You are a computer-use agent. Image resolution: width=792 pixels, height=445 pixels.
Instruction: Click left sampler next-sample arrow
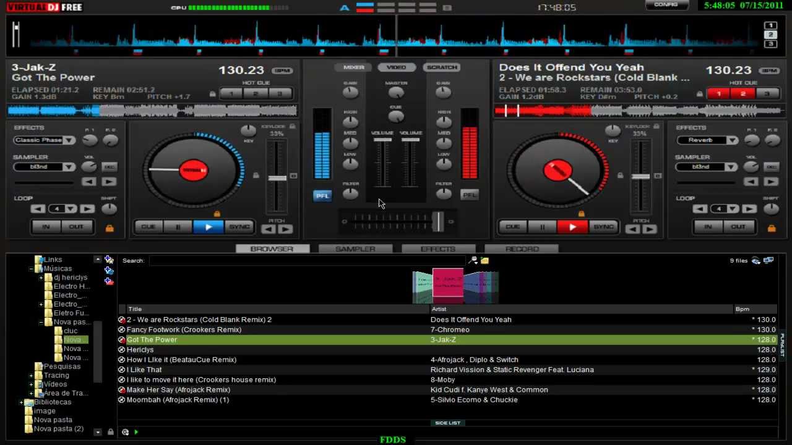pos(109,182)
